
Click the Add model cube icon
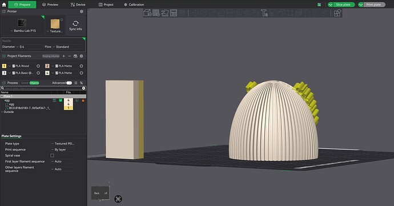pos(147,13)
